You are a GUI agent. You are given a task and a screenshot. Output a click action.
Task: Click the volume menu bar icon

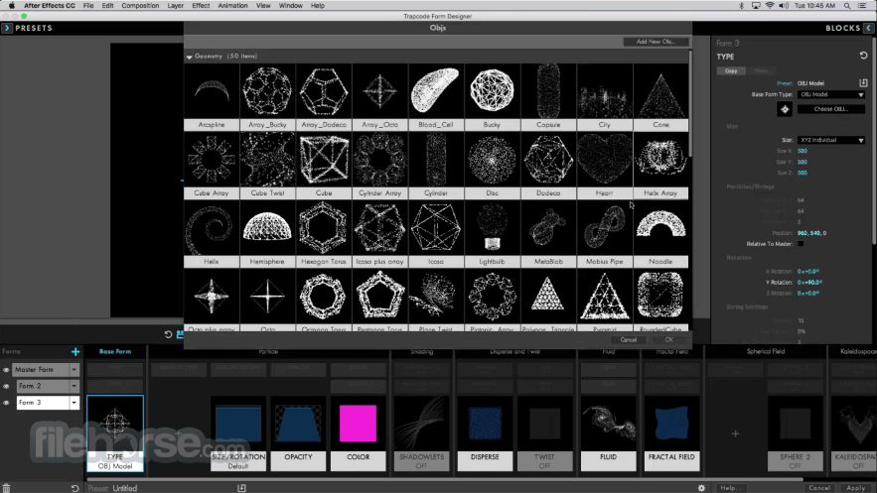click(784, 6)
